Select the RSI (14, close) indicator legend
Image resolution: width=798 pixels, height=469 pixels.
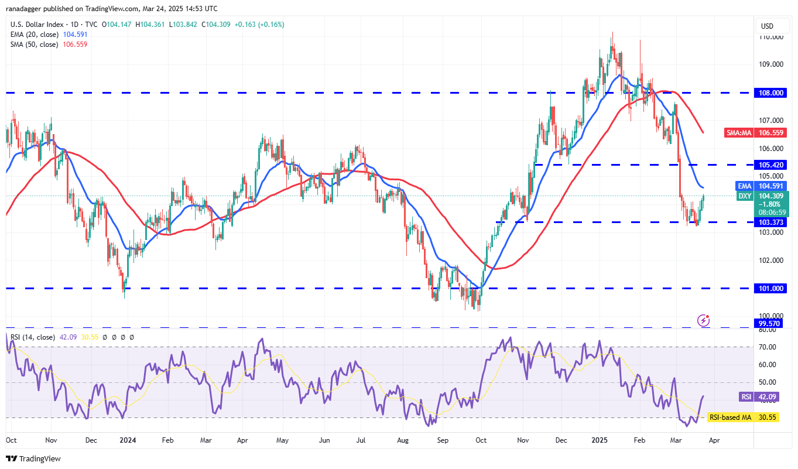pyautogui.click(x=33, y=337)
